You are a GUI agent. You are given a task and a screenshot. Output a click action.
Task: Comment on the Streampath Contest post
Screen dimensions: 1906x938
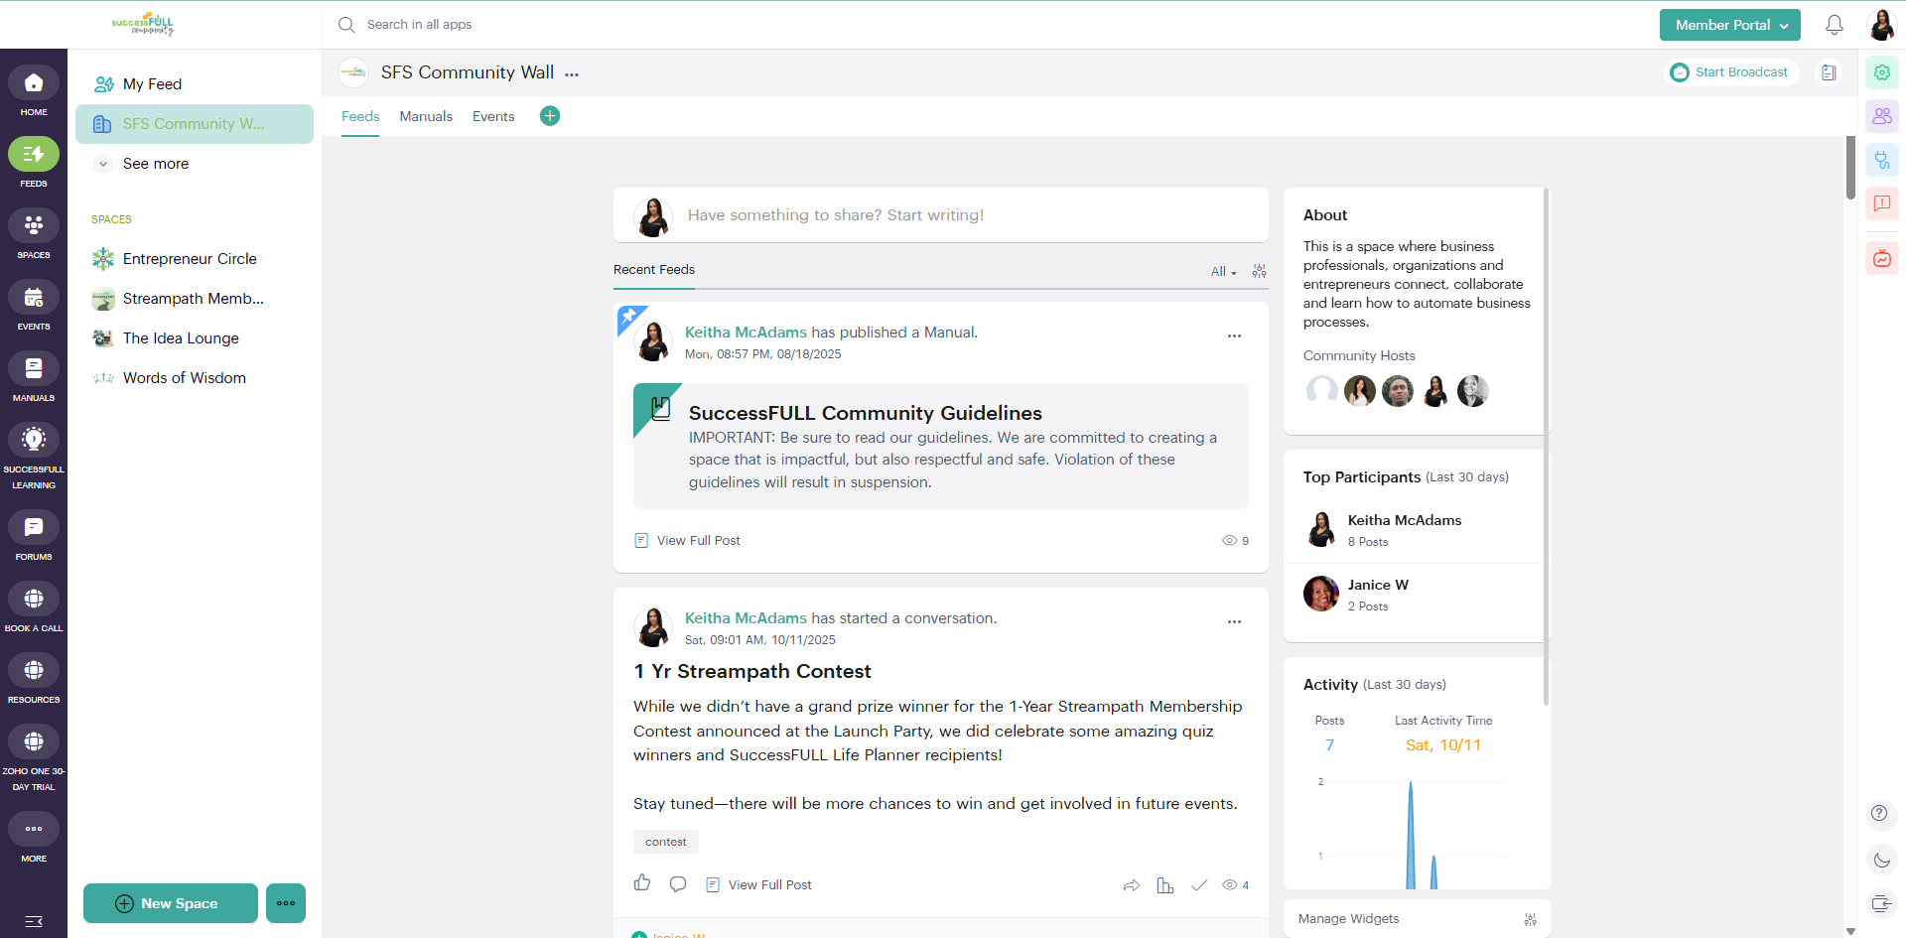(x=678, y=884)
